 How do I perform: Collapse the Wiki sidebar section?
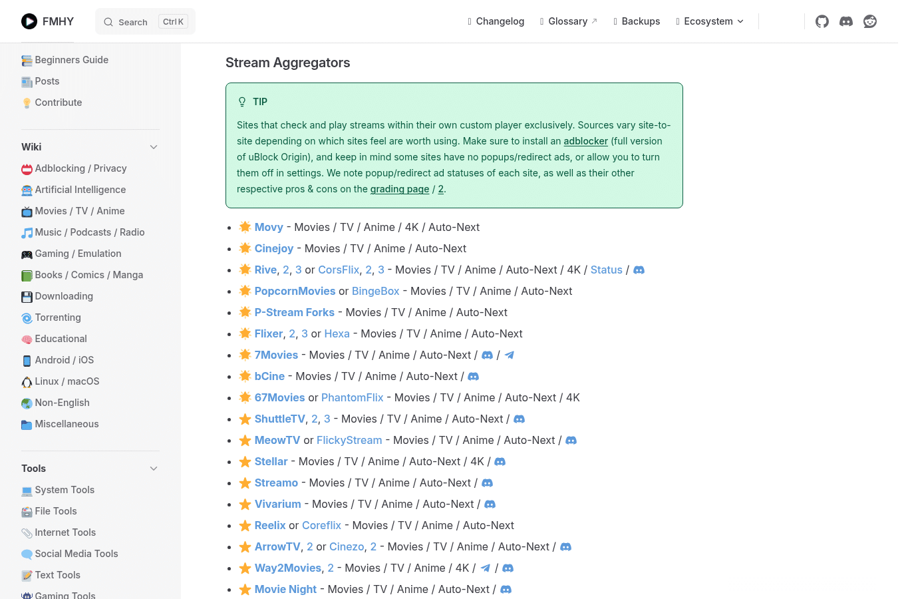pos(154,147)
